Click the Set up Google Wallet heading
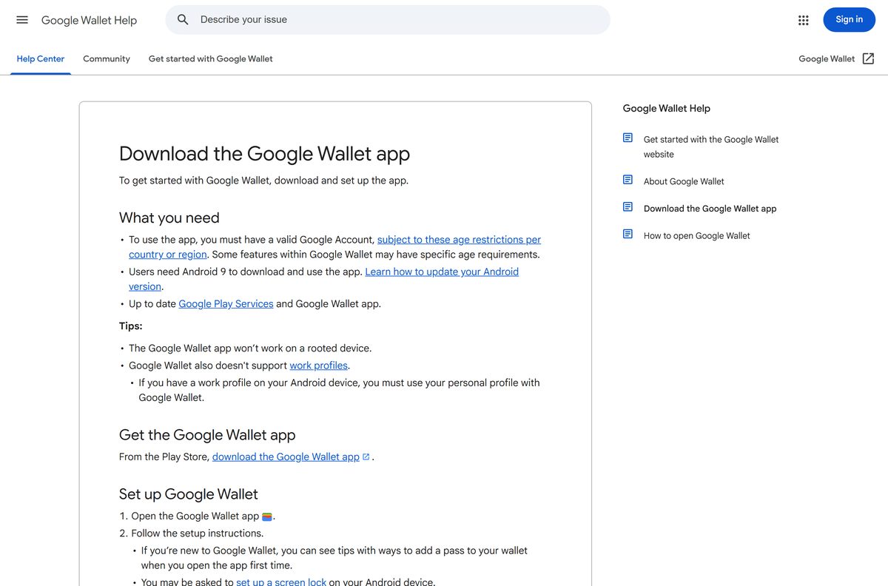The width and height of the screenshot is (888, 586). click(189, 494)
